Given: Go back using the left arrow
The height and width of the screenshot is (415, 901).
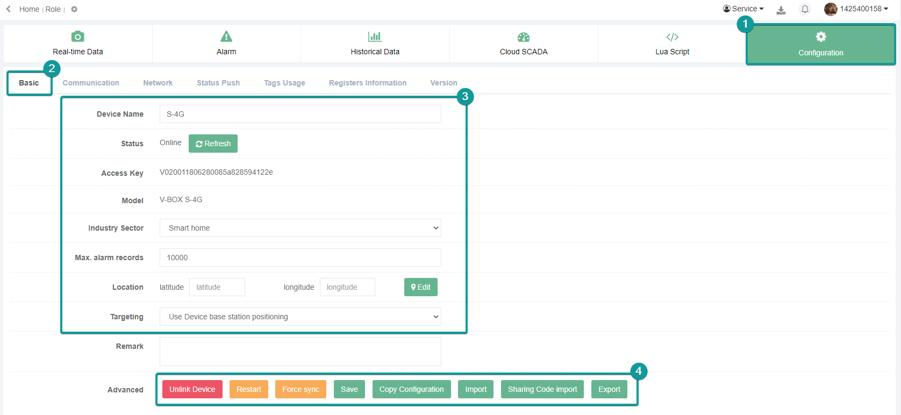Looking at the screenshot, I should tap(9, 9).
